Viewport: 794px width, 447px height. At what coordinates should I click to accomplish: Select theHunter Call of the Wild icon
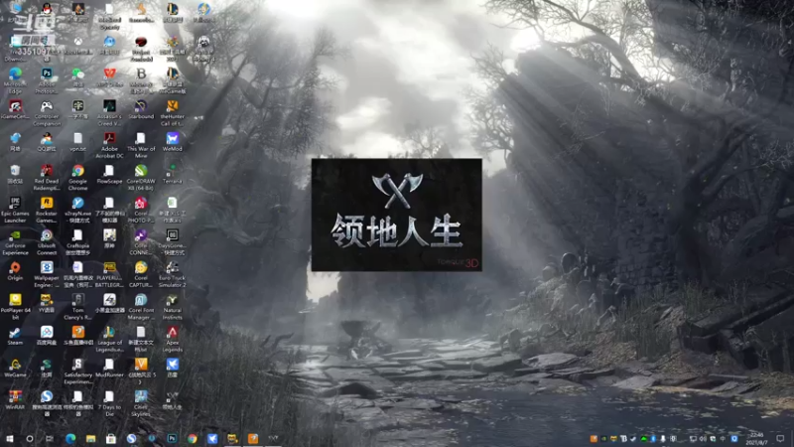[172, 112]
